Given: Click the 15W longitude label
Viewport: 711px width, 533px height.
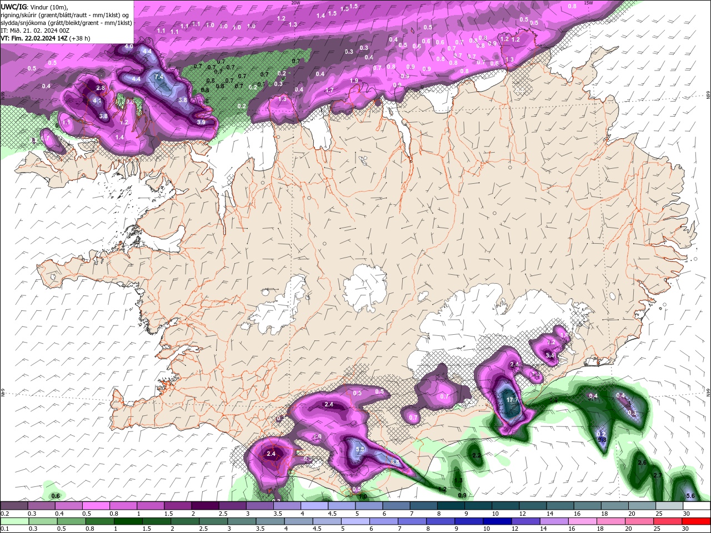Looking at the screenshot, I should click(588, 3).
